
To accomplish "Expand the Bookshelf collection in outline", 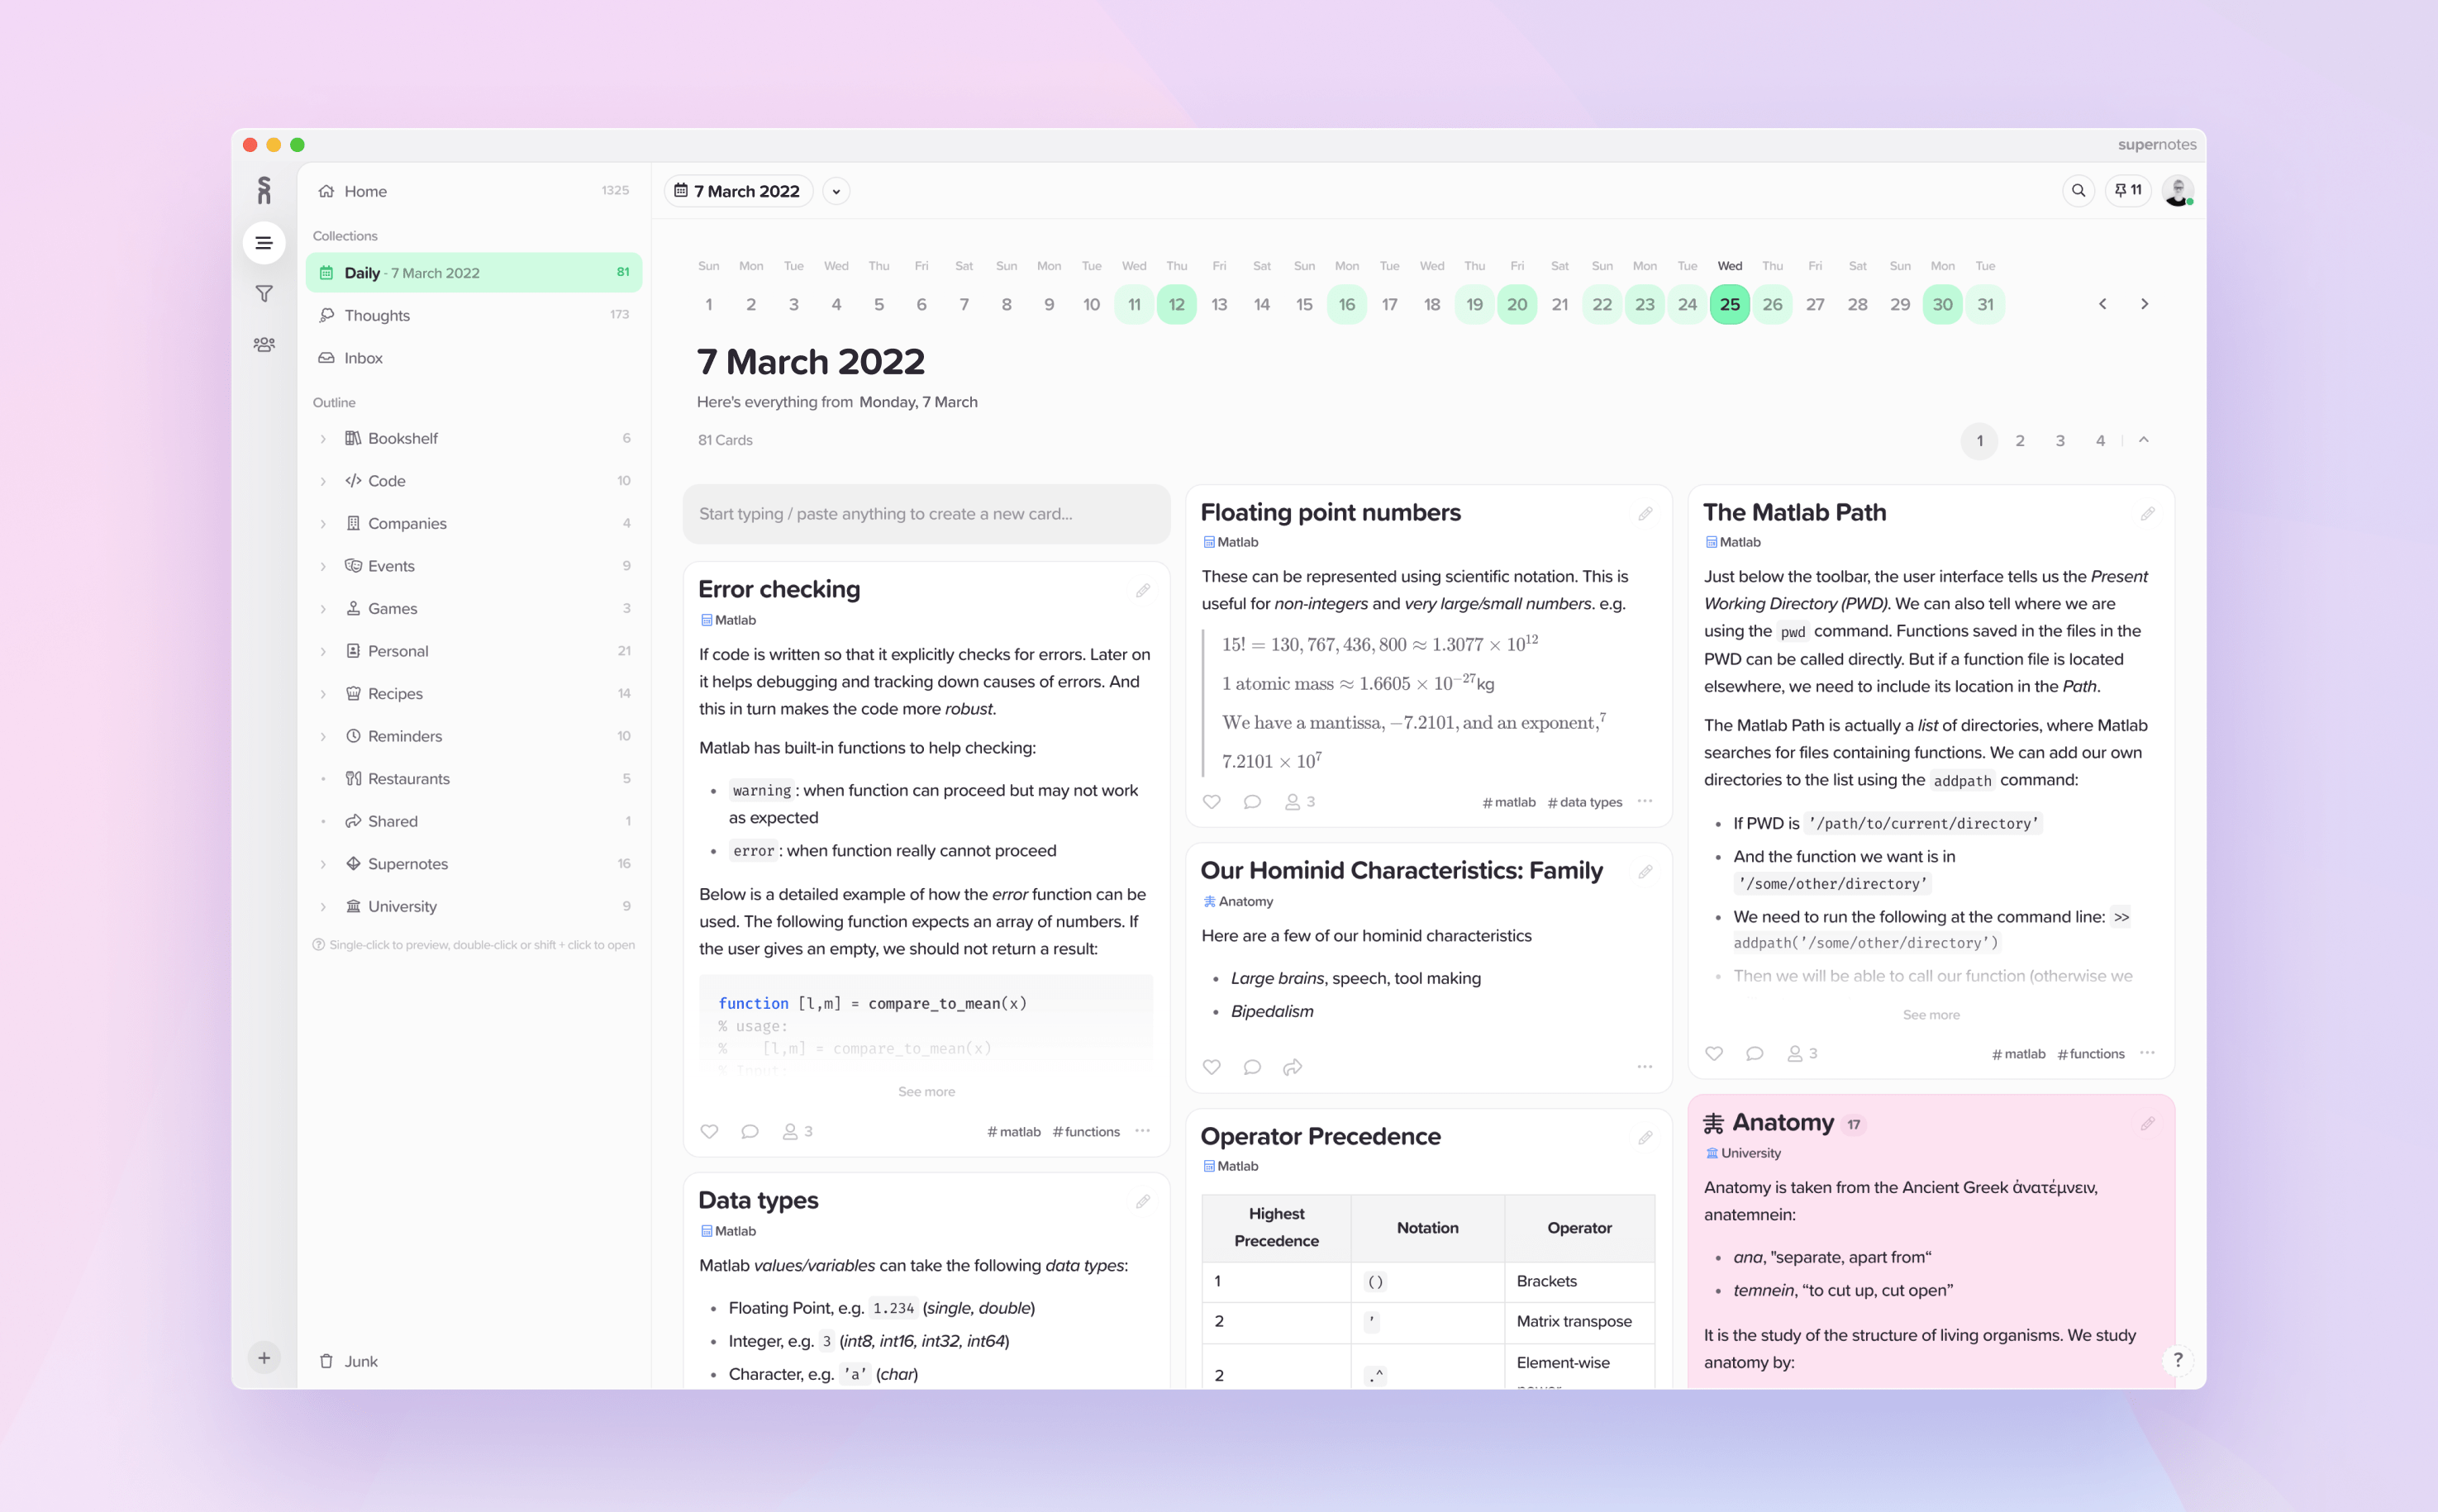I will click(x=324, y=439).
